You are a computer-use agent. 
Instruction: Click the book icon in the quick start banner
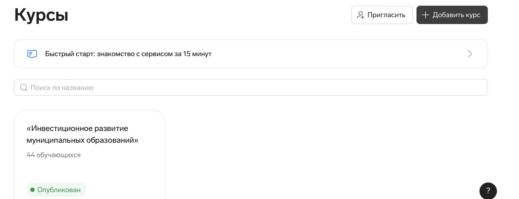[32, 54]
